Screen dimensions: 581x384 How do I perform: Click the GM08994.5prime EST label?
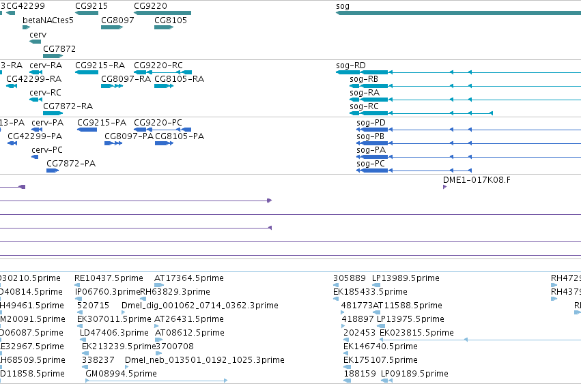121,374
